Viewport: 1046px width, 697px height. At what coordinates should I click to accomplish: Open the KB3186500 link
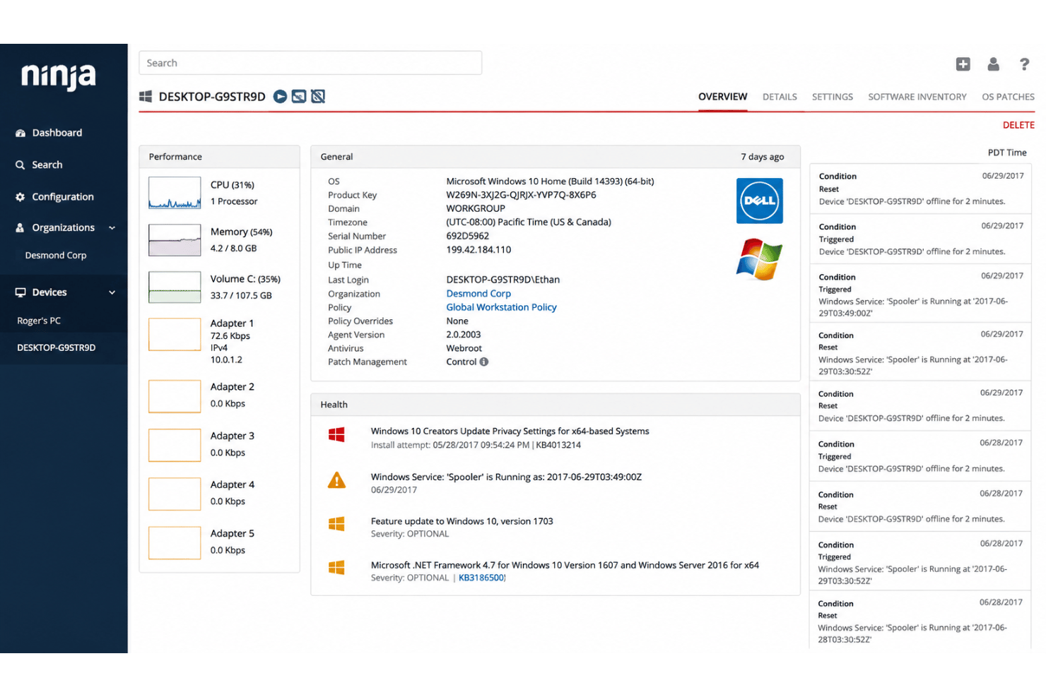click(482, 578)
